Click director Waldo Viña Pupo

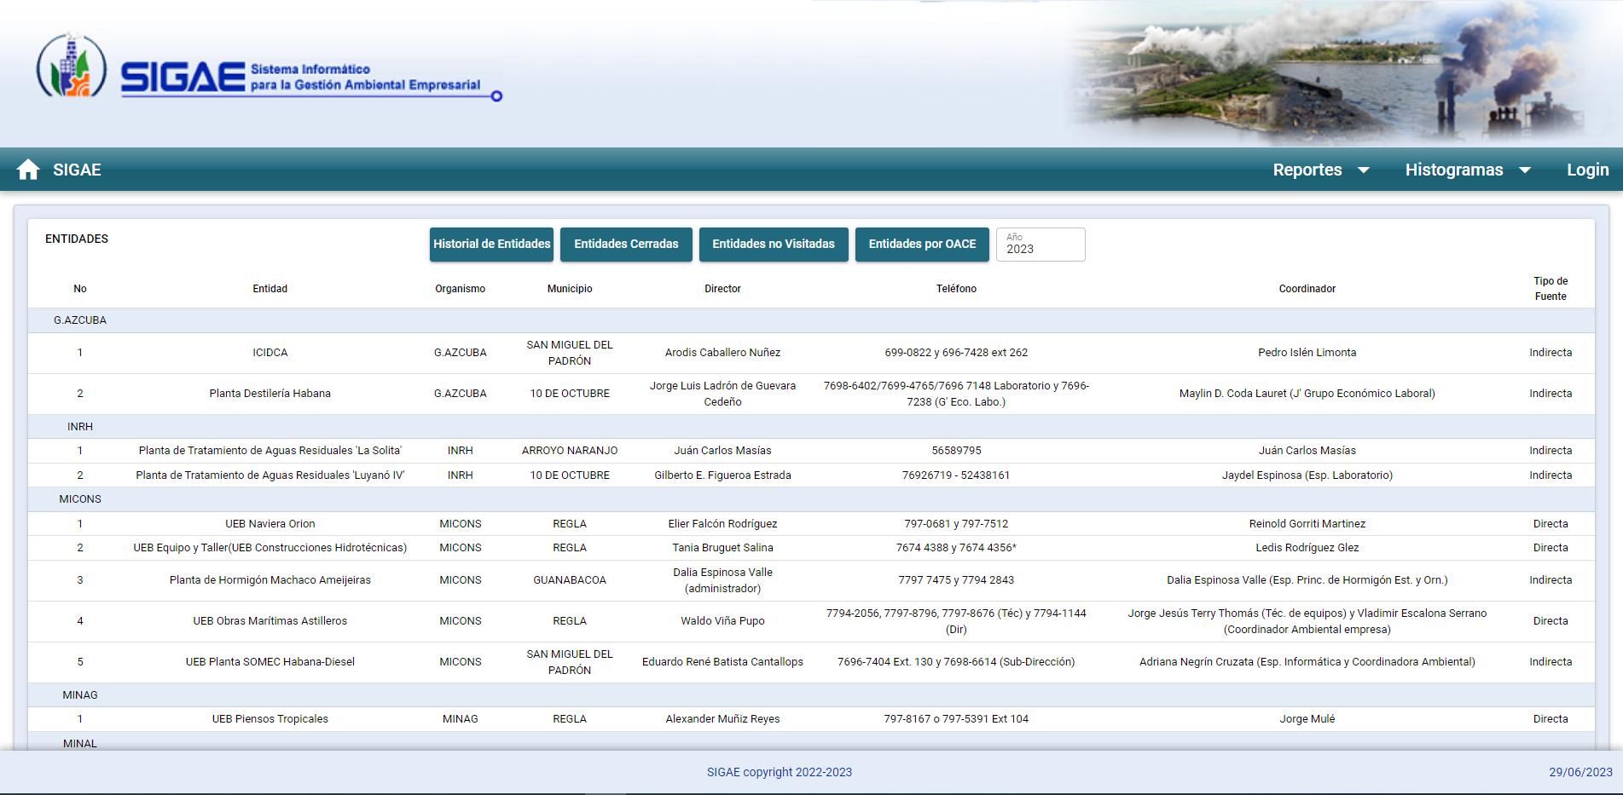pyautogui.click(x=722, y=621)
